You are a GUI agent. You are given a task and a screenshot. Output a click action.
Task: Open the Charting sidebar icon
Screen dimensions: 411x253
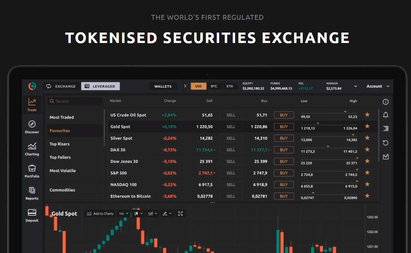(32, 146)
